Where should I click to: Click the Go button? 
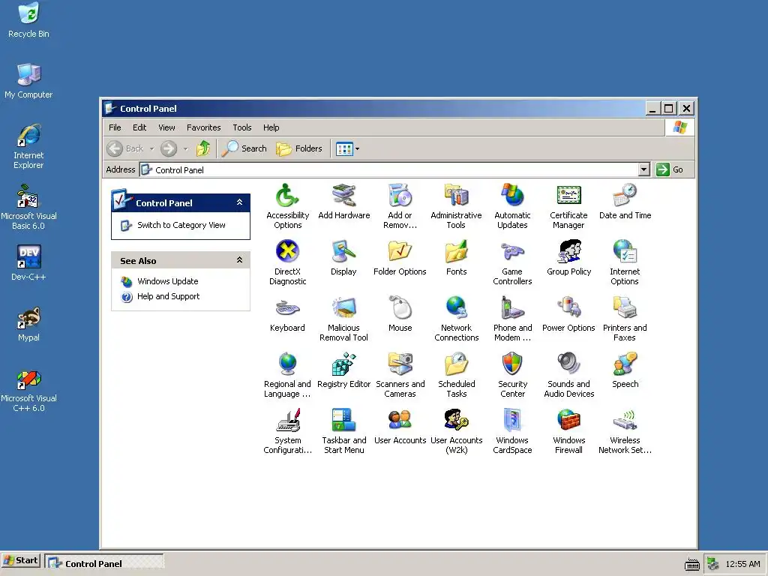pyautogui.click(x=670, y=169)
